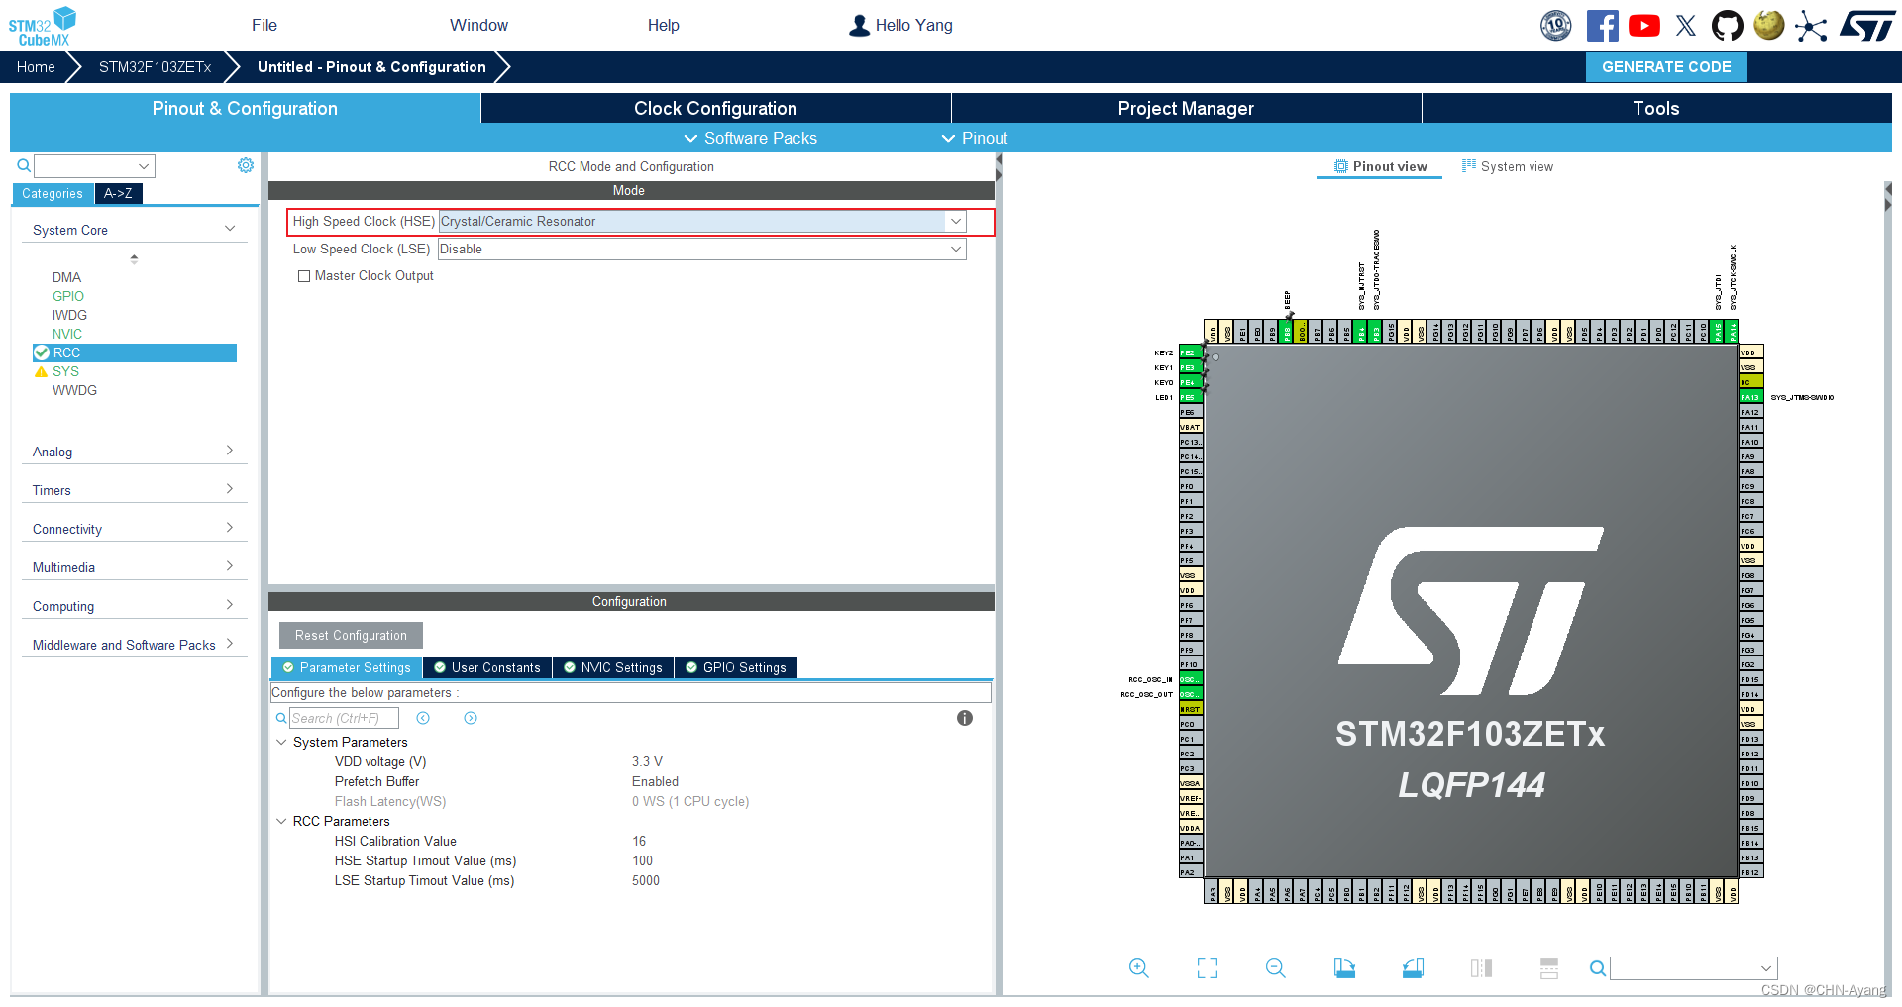1902x1007 pixels.
Task: Open the categories settings gear icon
Action: [x=246, y=165]
